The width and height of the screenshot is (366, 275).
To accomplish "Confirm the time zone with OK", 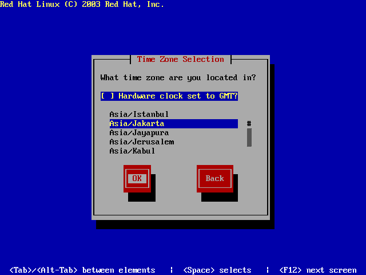I will point(137,179).
